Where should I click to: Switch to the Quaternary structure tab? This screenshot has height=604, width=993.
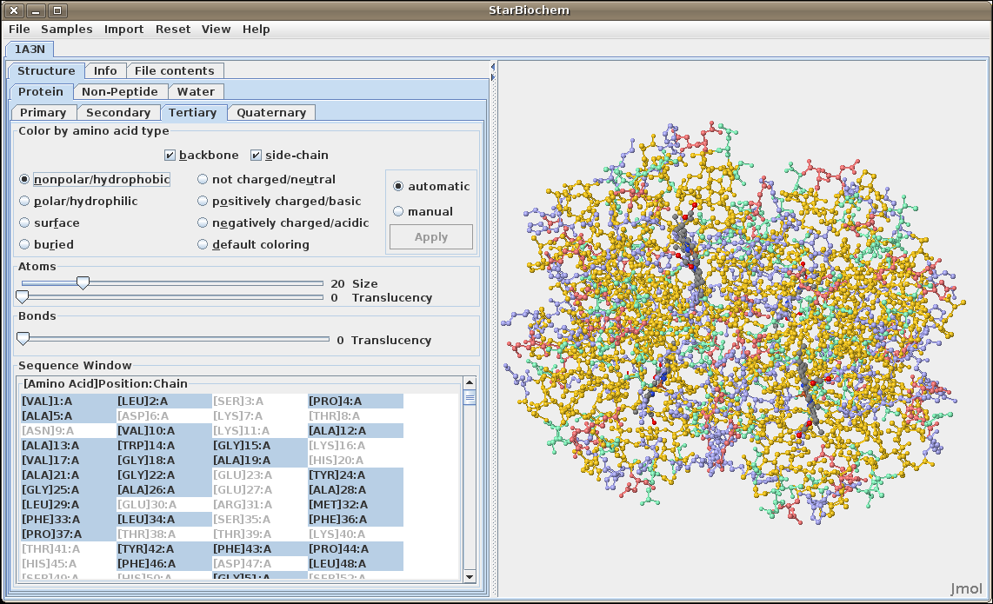(271, 113)
